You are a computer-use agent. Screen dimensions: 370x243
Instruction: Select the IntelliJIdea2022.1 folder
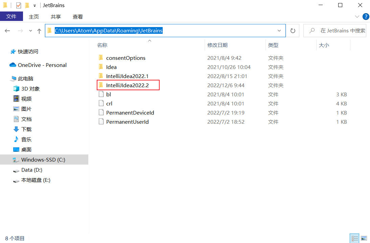coord(127,76)
